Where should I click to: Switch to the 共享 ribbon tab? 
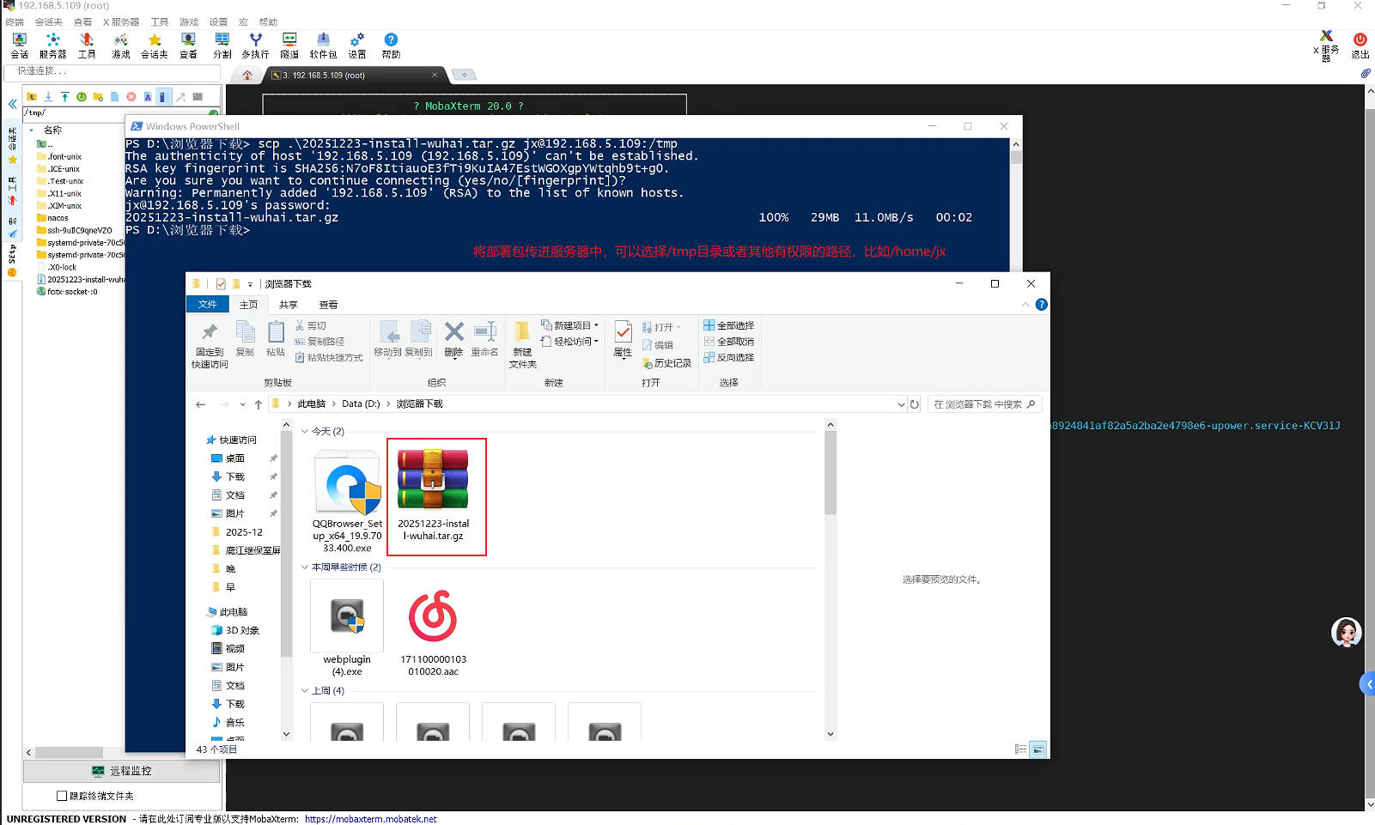click(x=288, y=305)
